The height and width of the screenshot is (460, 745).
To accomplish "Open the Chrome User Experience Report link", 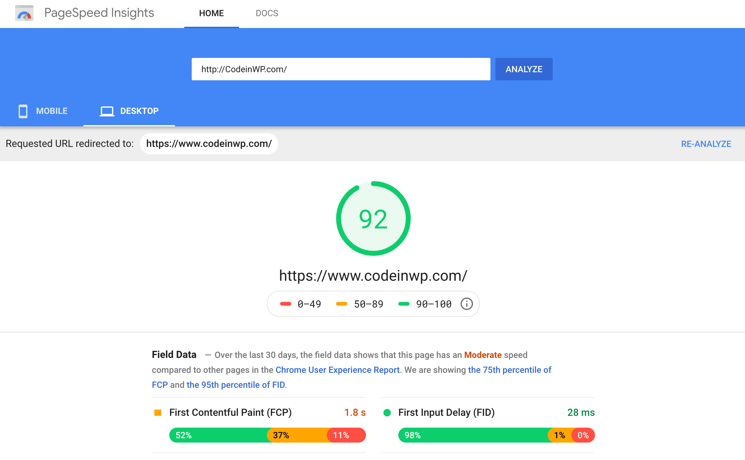I will pos(338,370).
